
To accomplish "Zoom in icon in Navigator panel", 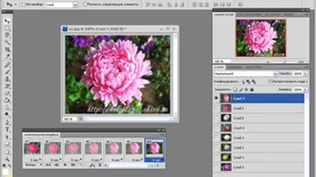I will pos(301,61).
